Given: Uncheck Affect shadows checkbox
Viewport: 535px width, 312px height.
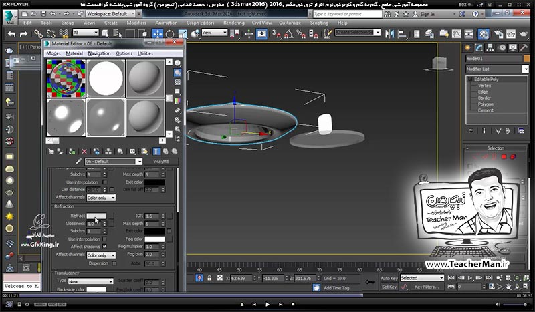Looking at the screenshot, I should pos(105,246).
